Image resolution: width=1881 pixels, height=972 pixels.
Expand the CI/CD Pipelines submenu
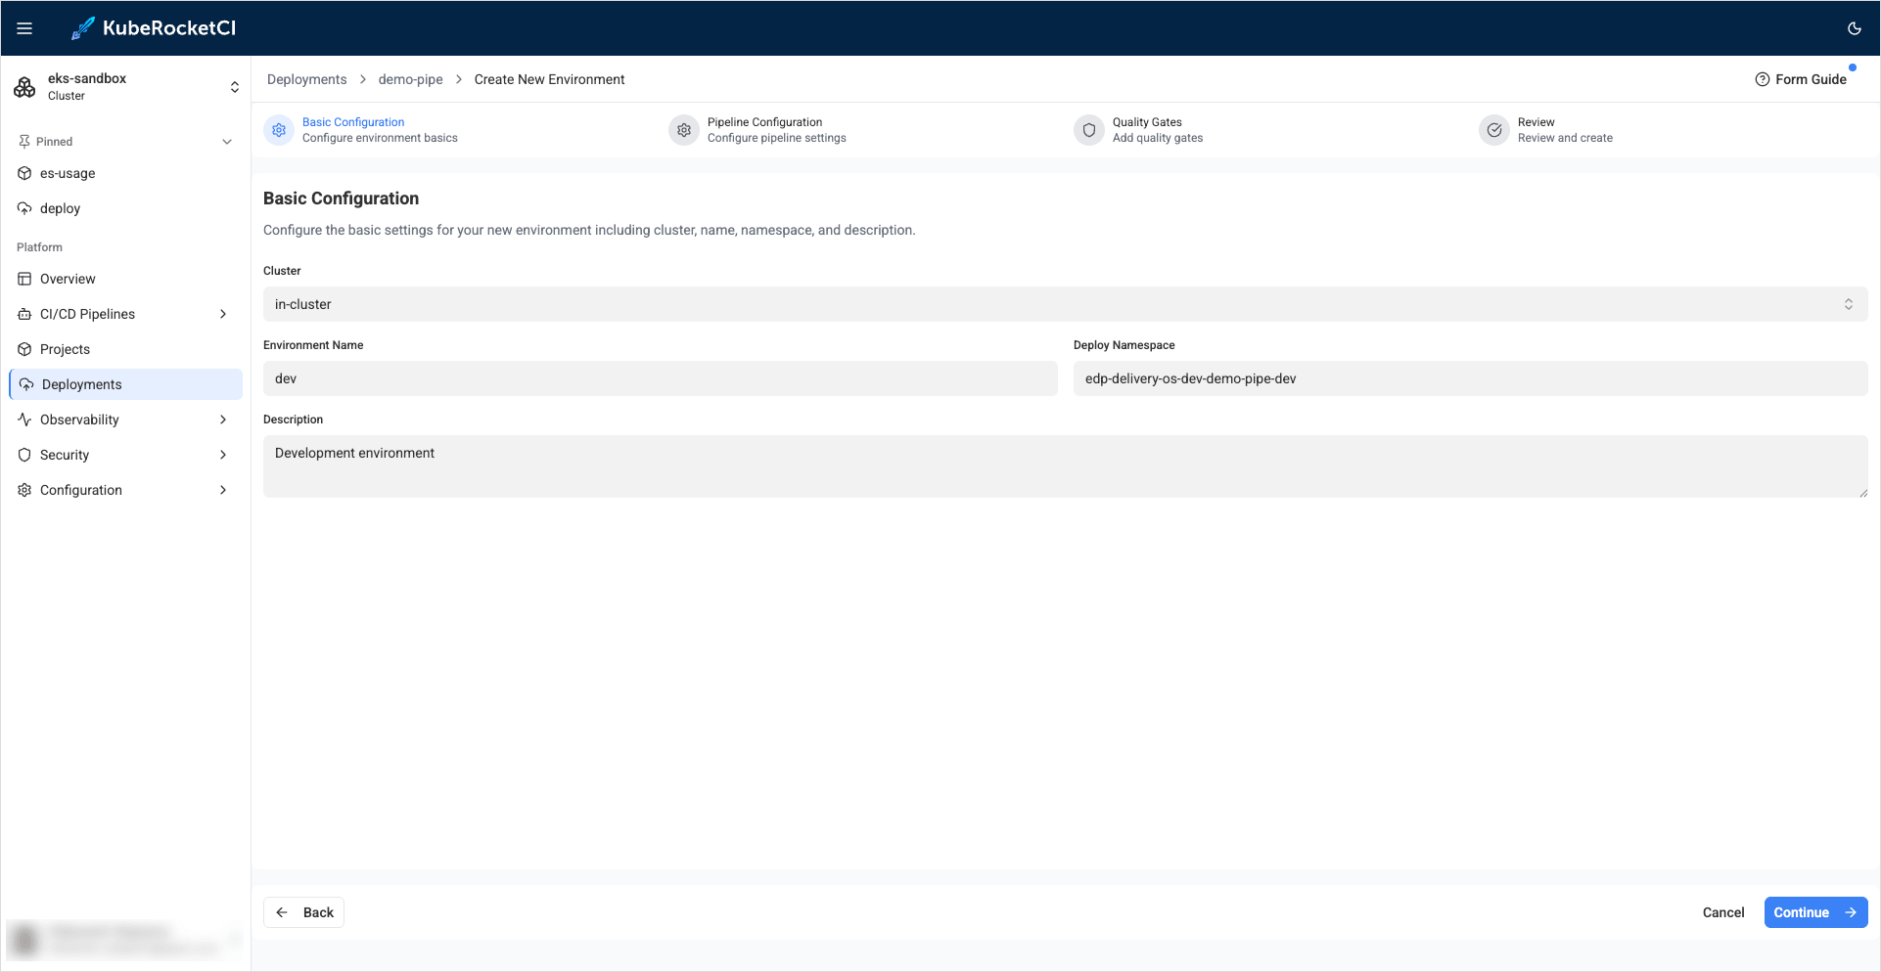(223, 314)
